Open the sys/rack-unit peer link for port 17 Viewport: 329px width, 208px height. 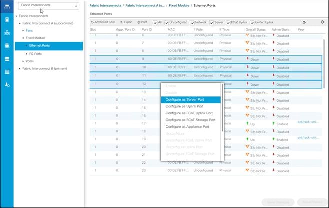coord(308,122)
